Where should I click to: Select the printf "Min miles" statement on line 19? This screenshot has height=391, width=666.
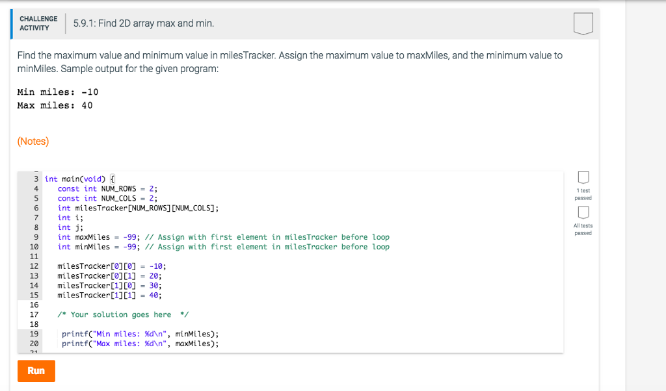pyautogui.click(x=140, y=333)
